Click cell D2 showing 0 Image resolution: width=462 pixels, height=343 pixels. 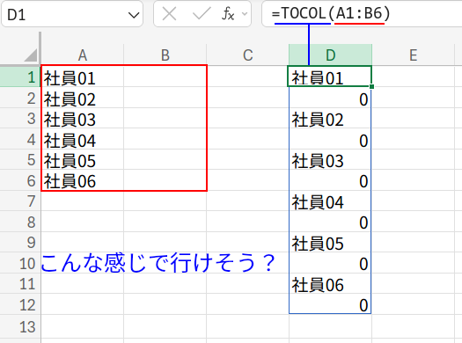click(330, 98)
